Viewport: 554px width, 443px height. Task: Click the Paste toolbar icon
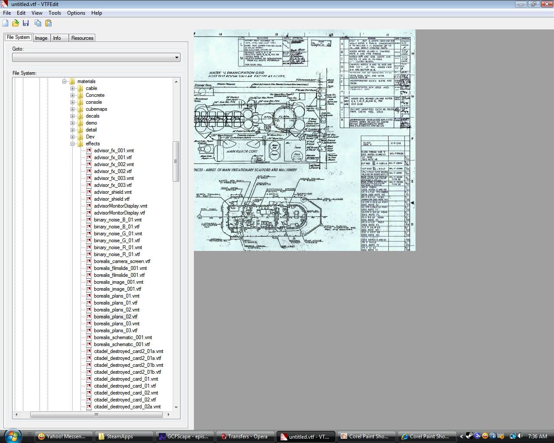(48, 23)
